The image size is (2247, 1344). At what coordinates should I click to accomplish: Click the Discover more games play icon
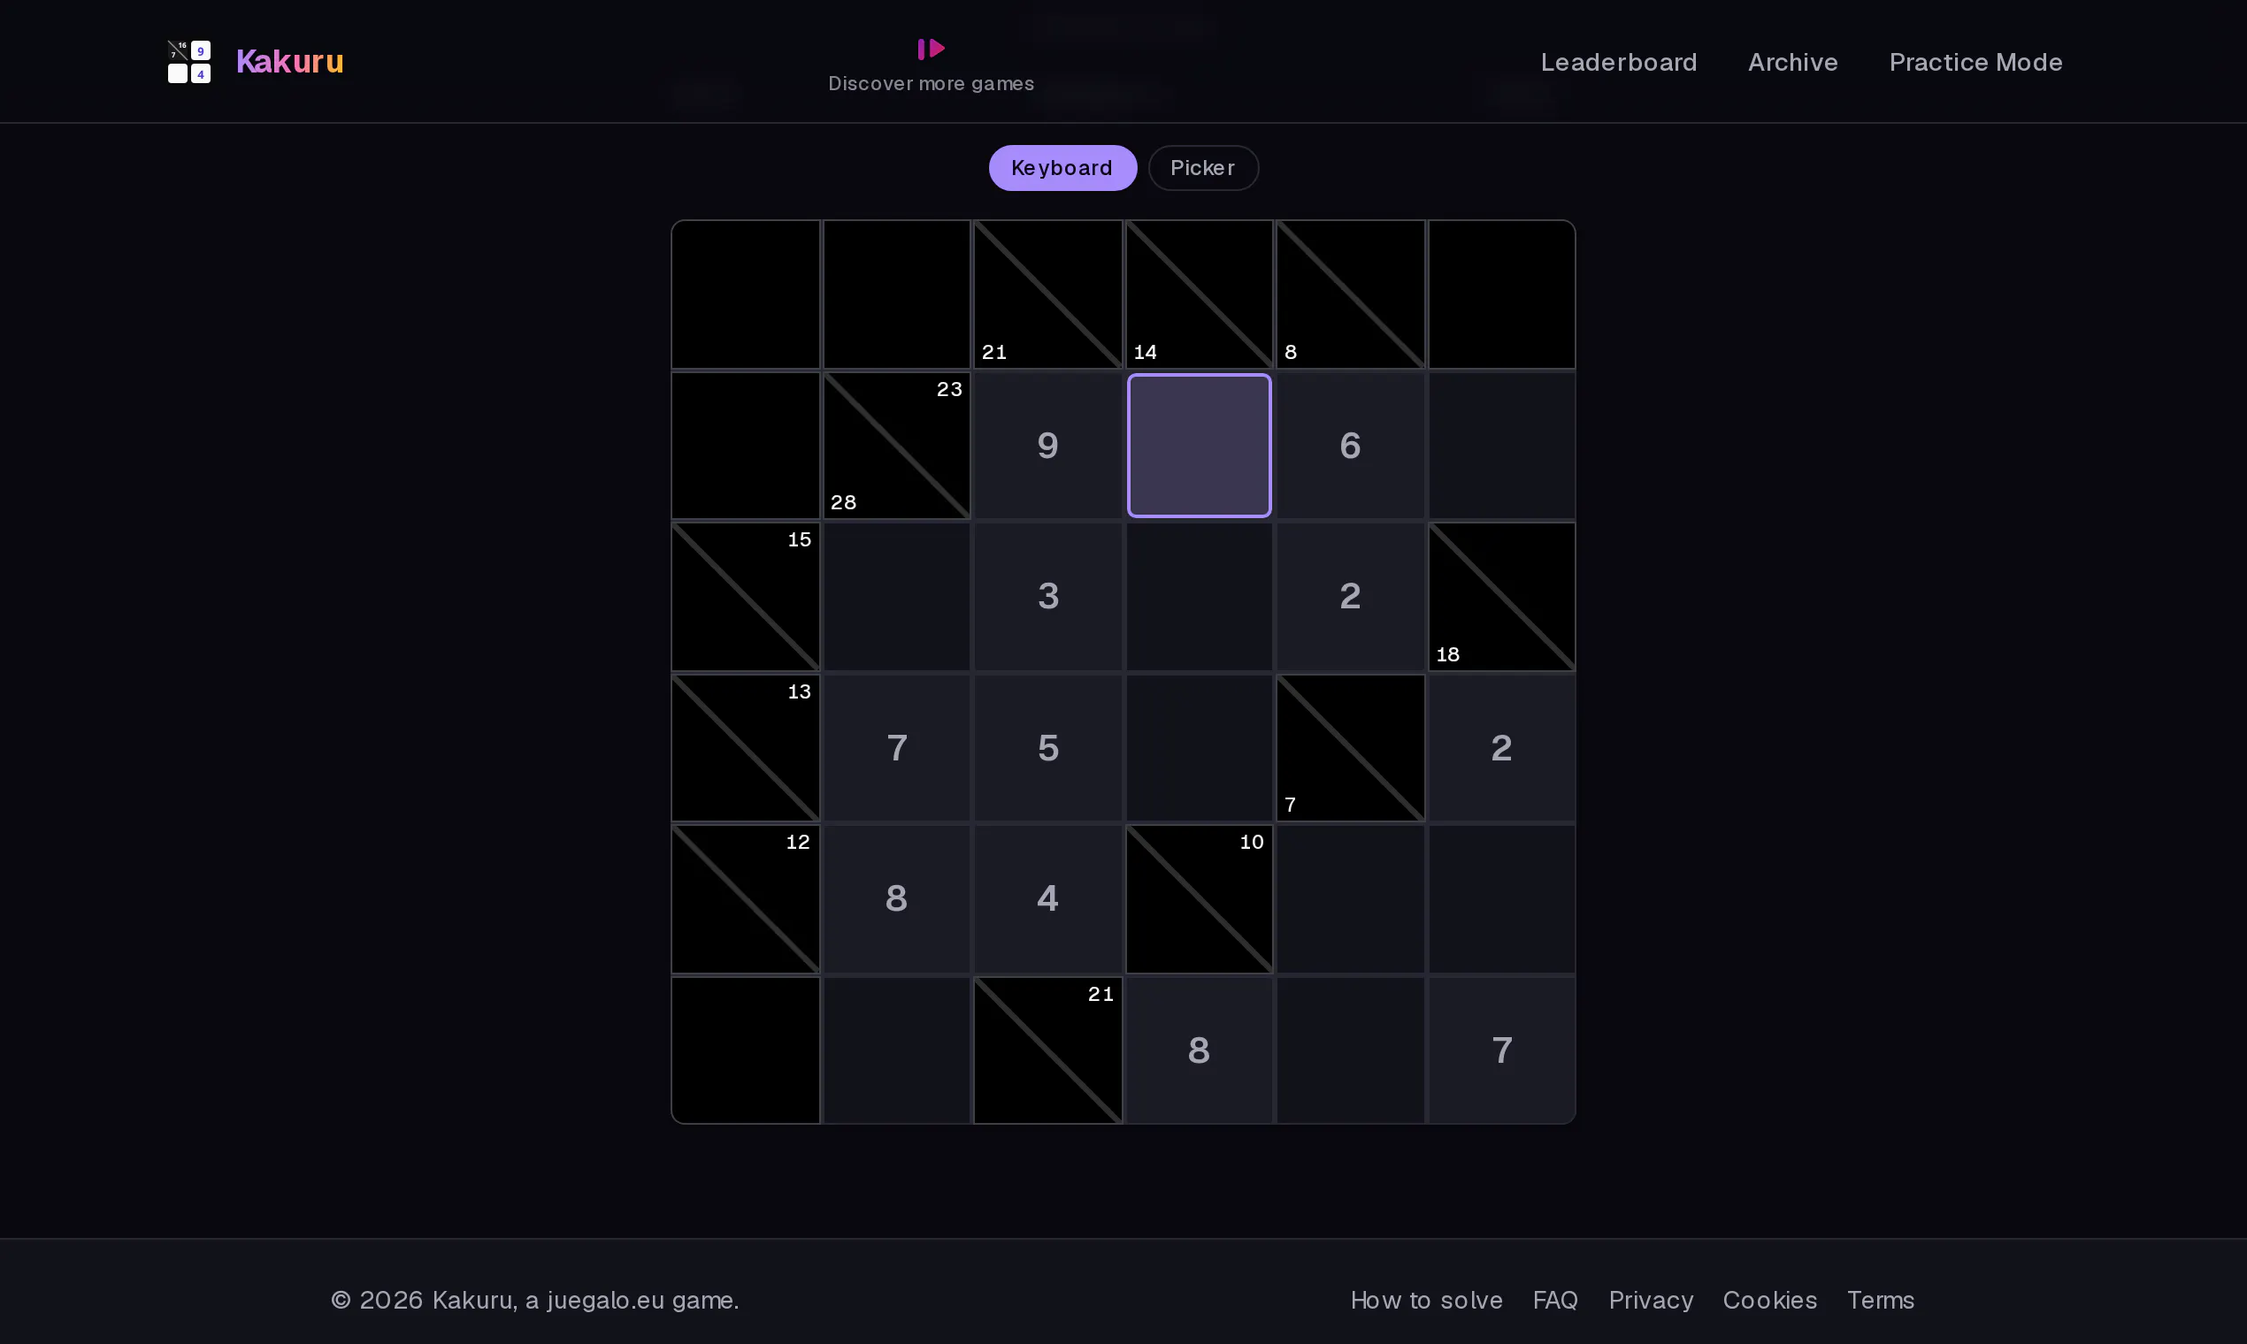tap(932, 49)
